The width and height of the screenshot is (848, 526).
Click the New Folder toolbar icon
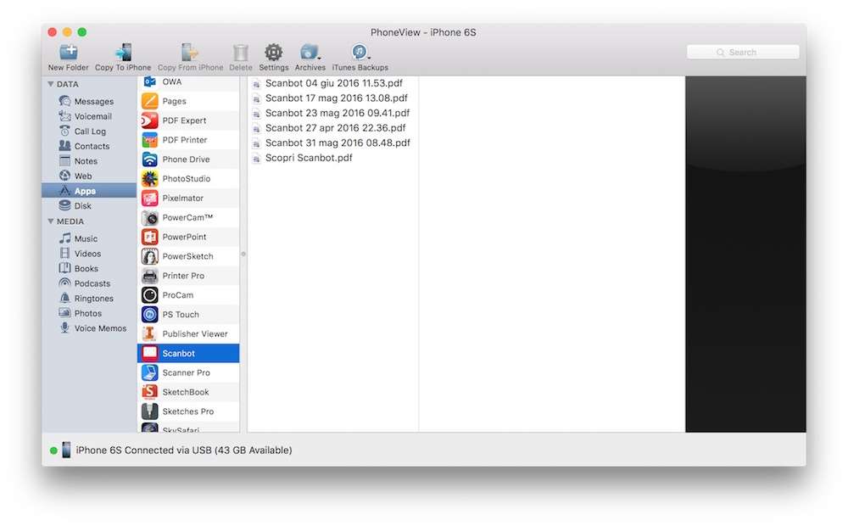coord(68,53)
